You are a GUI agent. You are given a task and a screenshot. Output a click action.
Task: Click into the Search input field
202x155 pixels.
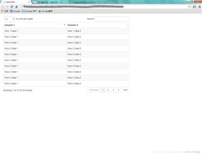[112, 19]
